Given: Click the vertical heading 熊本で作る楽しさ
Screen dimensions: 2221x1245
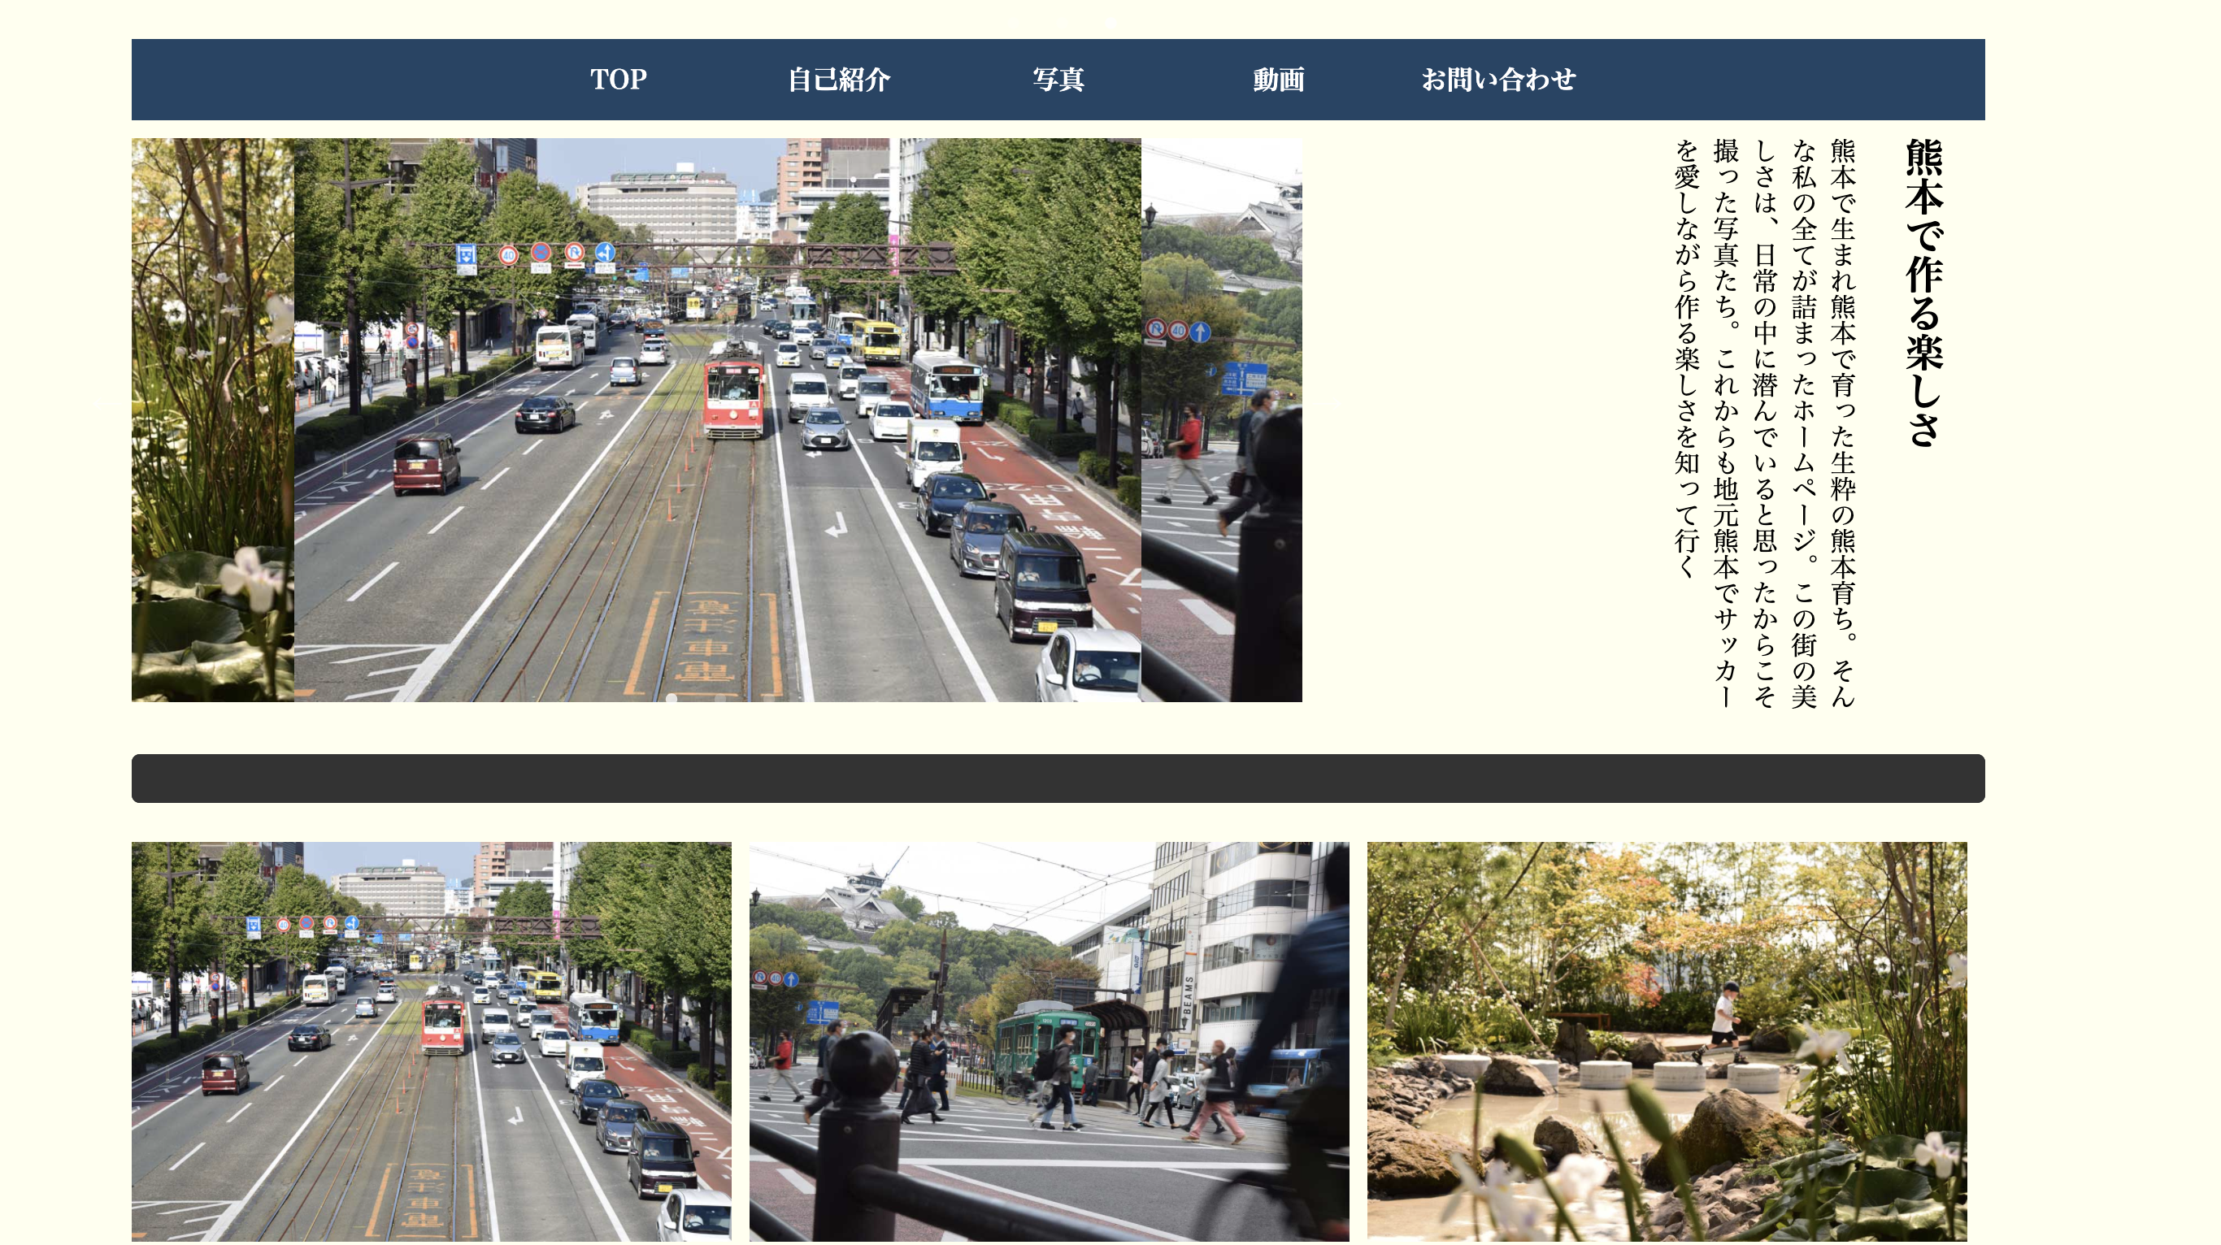Looking at the screenshot, I should (1923, 293).
